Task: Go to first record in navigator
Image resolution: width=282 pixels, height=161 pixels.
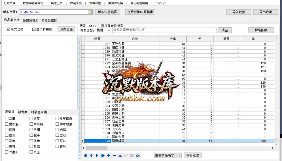Action: click(85, 156)
